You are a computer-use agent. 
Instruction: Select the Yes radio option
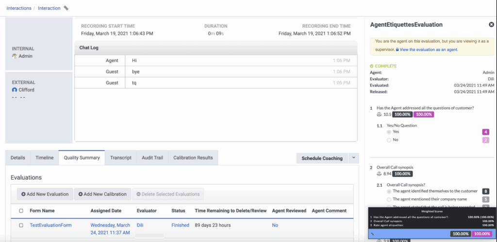coord(389,132)
